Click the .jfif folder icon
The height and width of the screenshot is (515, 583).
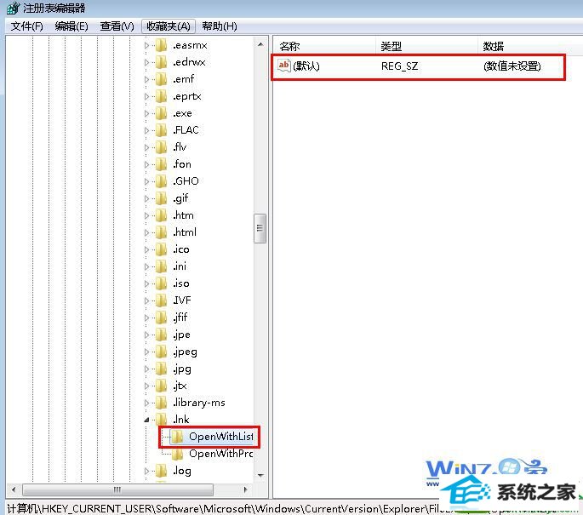click(162, 318)
